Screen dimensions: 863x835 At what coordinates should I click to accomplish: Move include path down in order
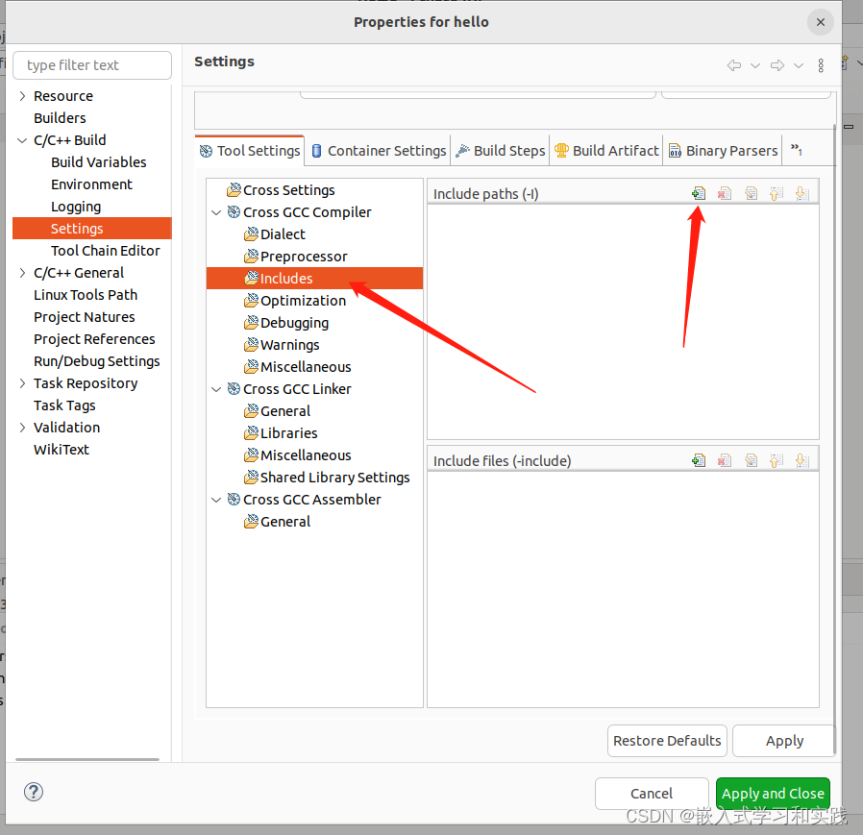(801, 193)
